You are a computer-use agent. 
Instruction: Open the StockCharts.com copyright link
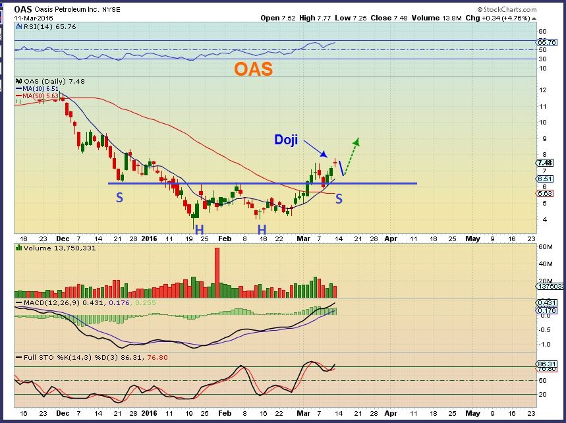tap(507, 10)
